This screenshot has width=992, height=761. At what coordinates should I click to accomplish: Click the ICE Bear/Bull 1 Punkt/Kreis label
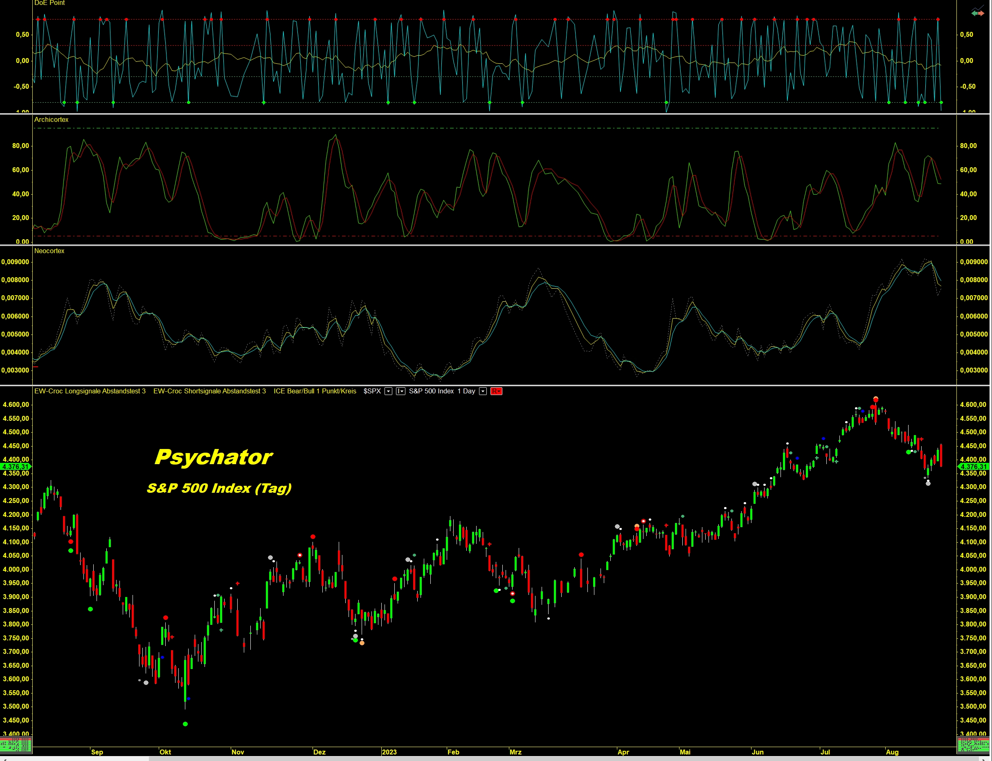315,391
